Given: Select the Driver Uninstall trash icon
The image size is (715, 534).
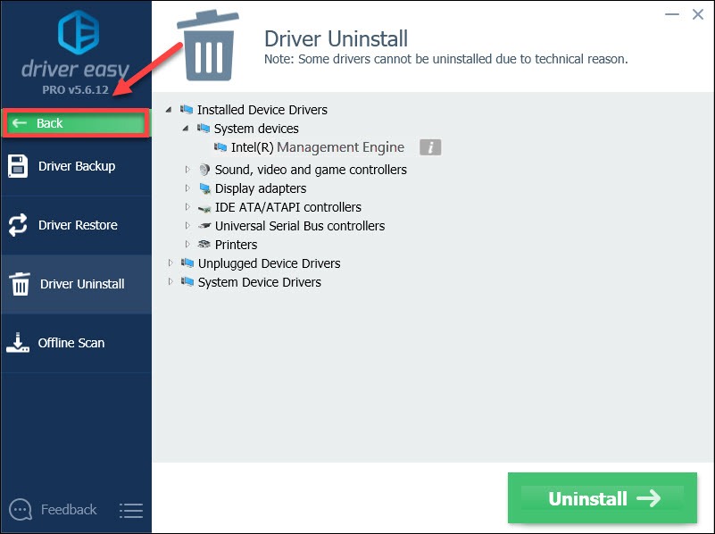Looking at the screenshot, I should point(19,284).
